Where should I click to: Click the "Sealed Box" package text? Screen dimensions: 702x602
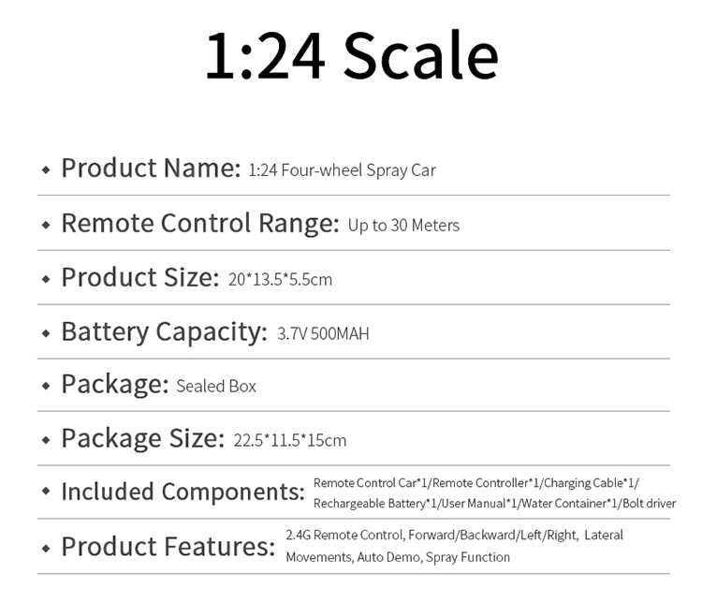[215, 386]
